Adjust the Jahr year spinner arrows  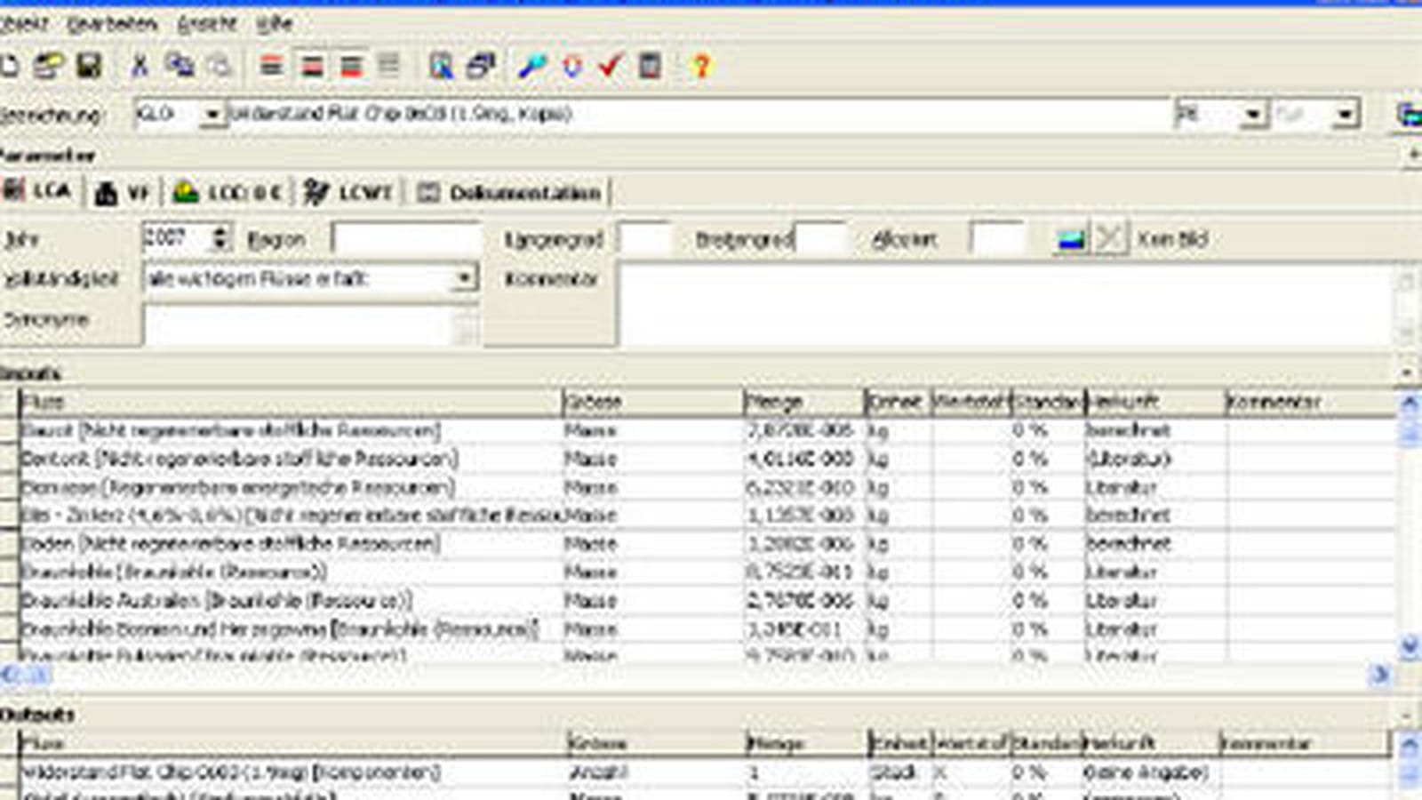[220, 238]
